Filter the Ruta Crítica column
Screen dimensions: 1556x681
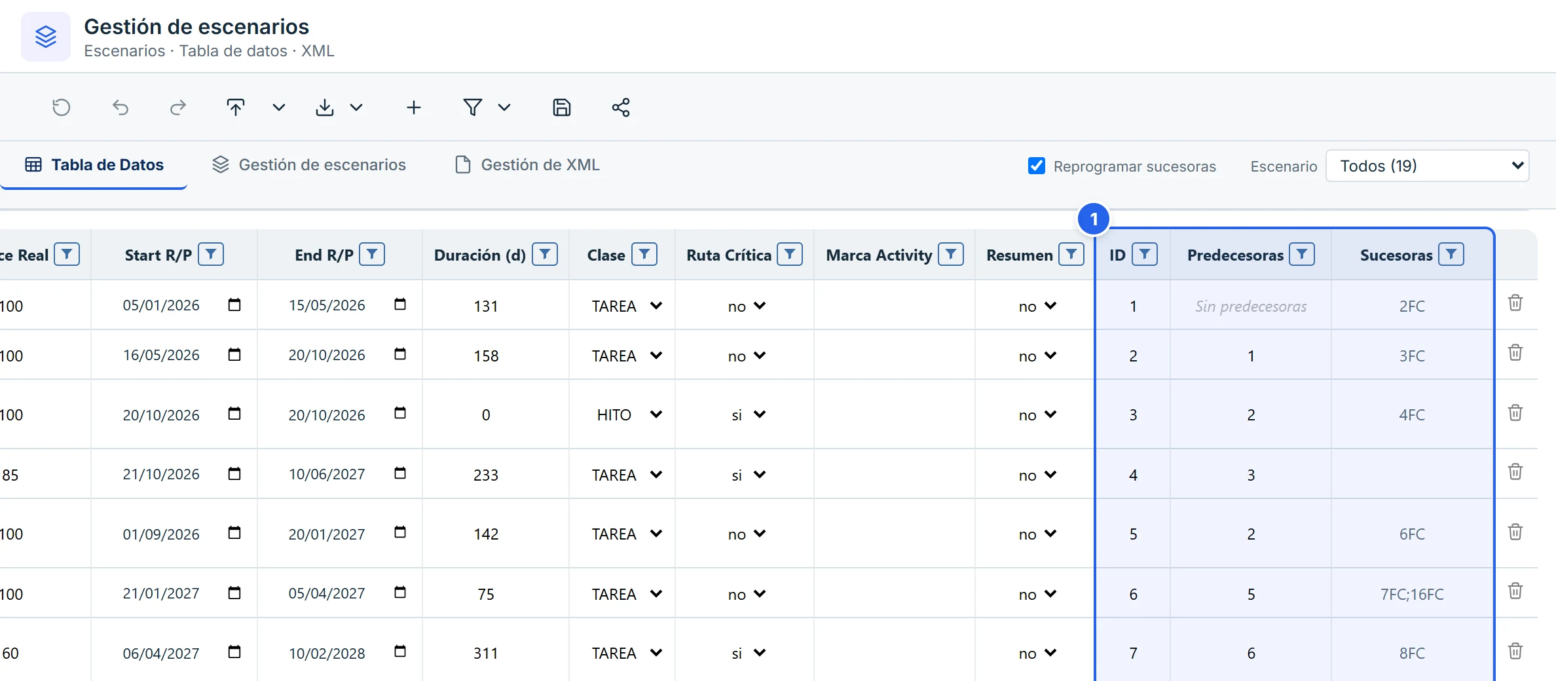790,254
